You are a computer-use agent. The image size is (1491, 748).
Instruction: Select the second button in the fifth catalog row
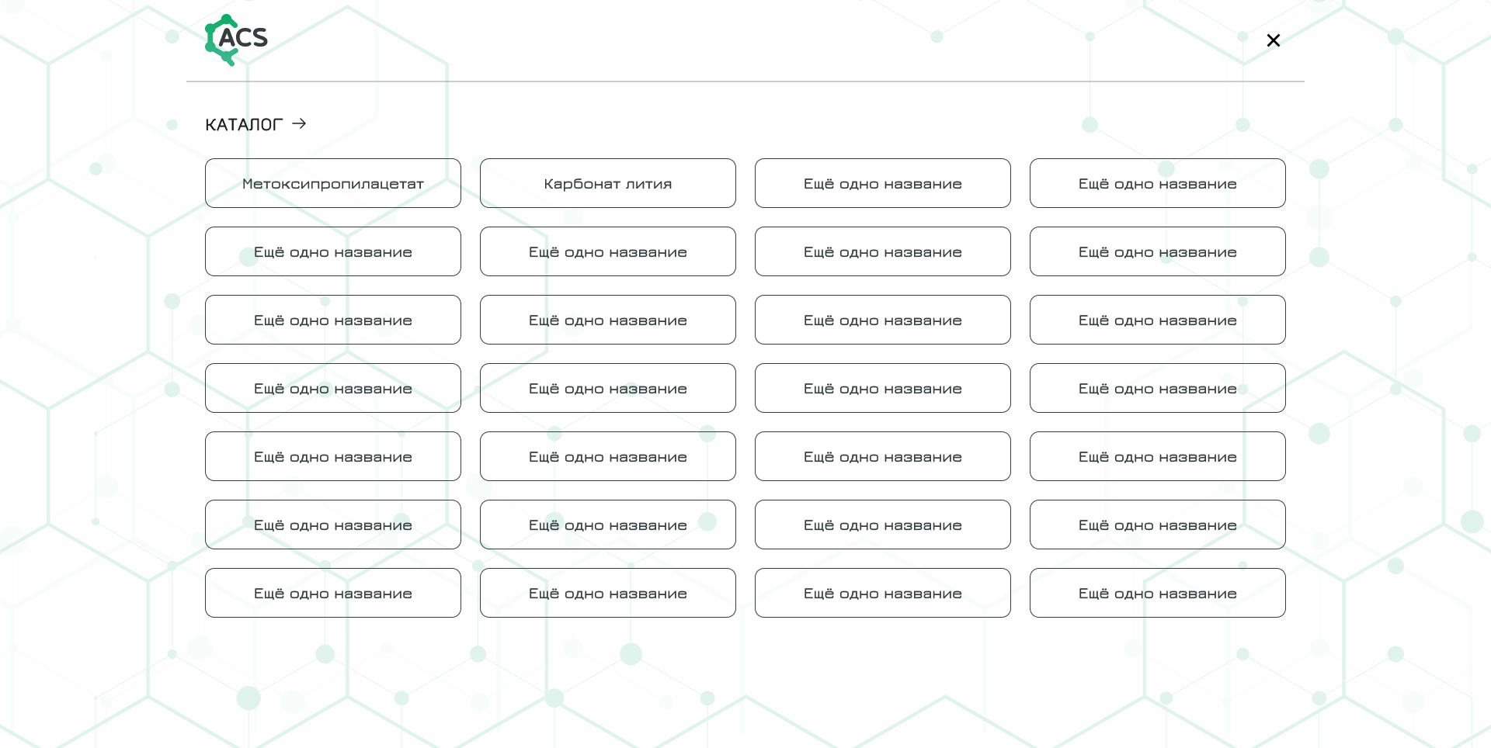click(x=607, y=456)
